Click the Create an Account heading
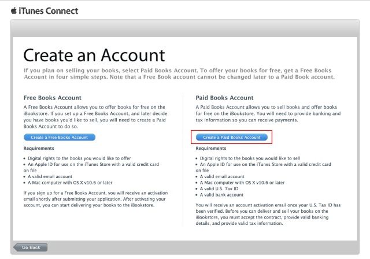This screenshot has width=370, height=259. pos(94,55)
